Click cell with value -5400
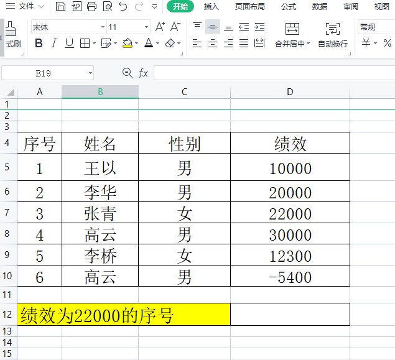This screenshot has height=360, width=395. [290, 276]
